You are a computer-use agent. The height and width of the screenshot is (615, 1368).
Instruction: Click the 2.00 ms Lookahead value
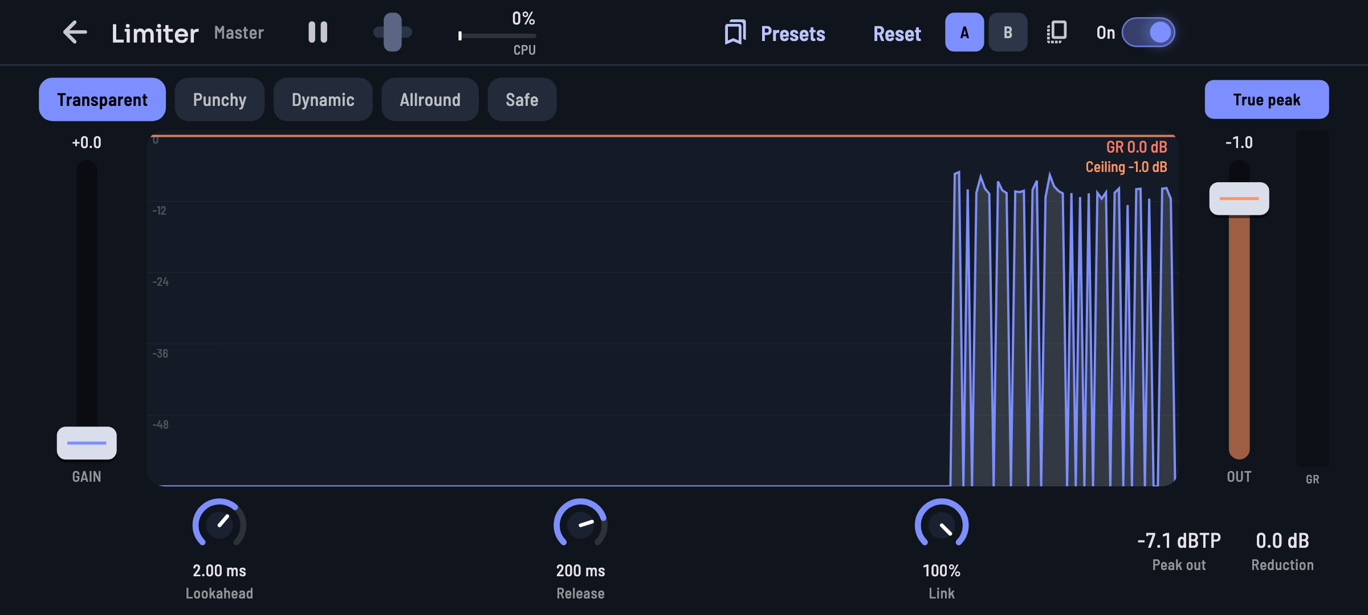219,571
